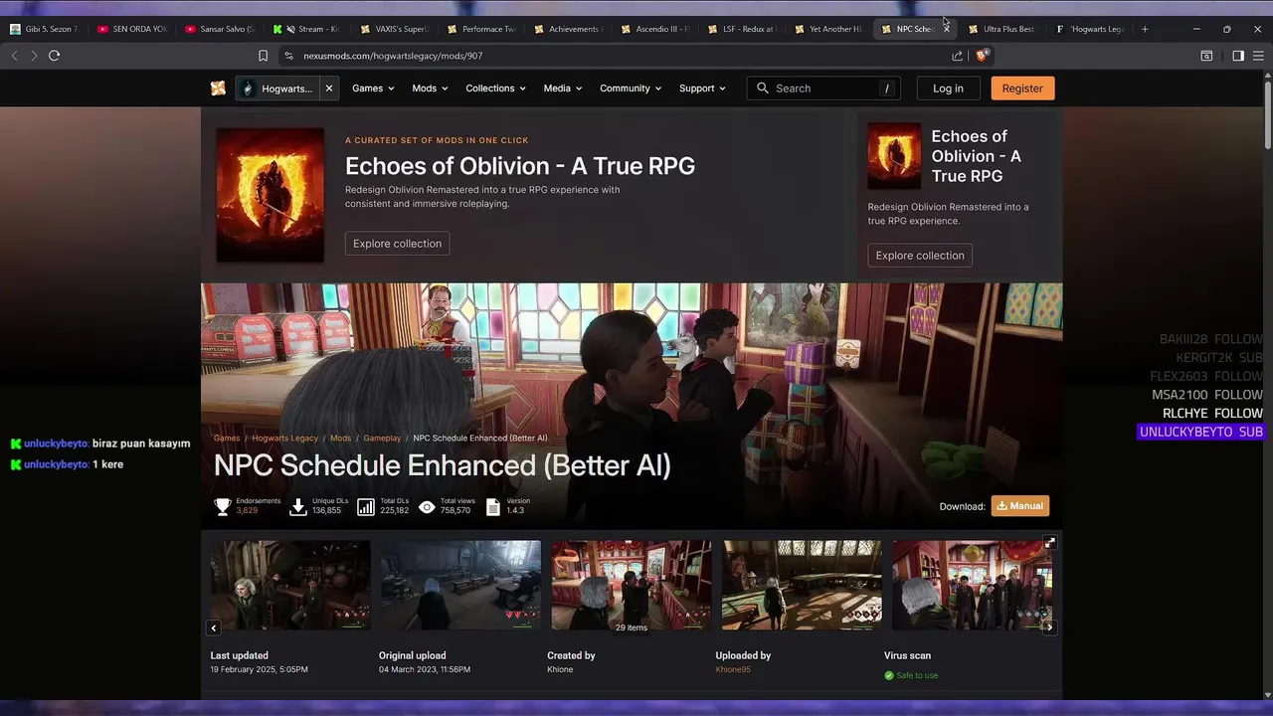Viewport: 1273px width, 716px height.
Task: Close the NPC Schedule tab
Action: [946, 29]
